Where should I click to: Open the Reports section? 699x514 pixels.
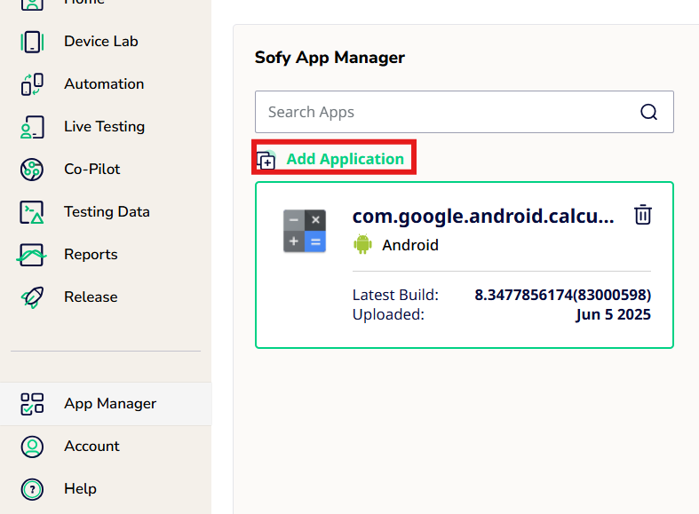[91, 254]
